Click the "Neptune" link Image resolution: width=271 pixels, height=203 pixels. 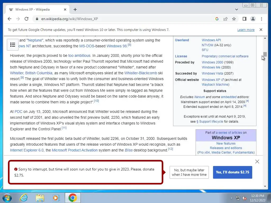(x=35, y=40)
